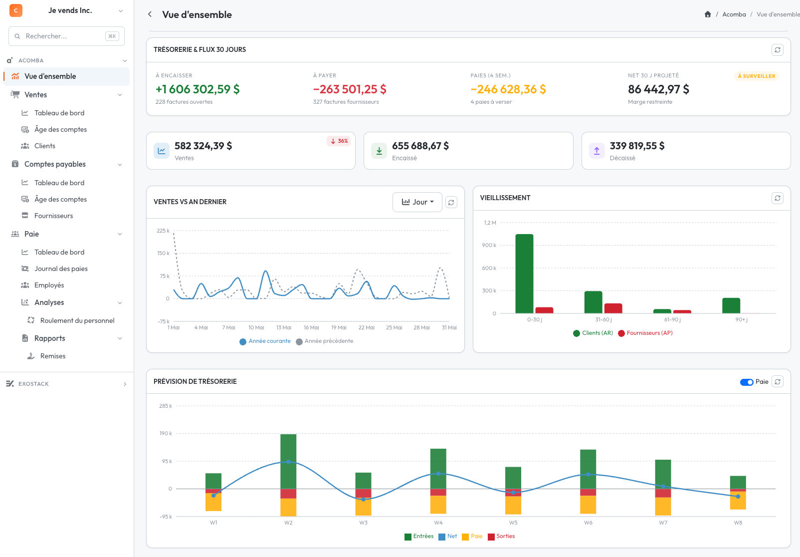Click the Encaissé download icon
800x557 pixels.
(x=379, y=150)
